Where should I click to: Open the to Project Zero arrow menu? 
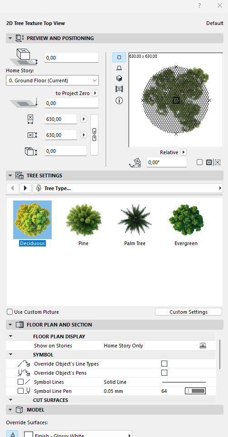point(94,93)
